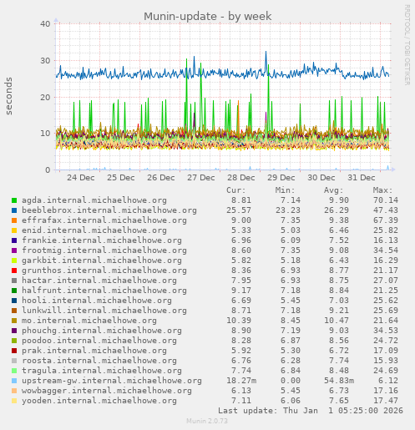Click the 29 Dec axis label
Image resolution: width=415 pixels, height=430 pixels.
(281, 178)
